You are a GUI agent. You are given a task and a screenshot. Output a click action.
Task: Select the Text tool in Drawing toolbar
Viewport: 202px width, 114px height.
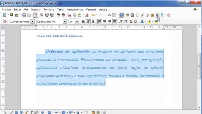[x=31, y=112]
